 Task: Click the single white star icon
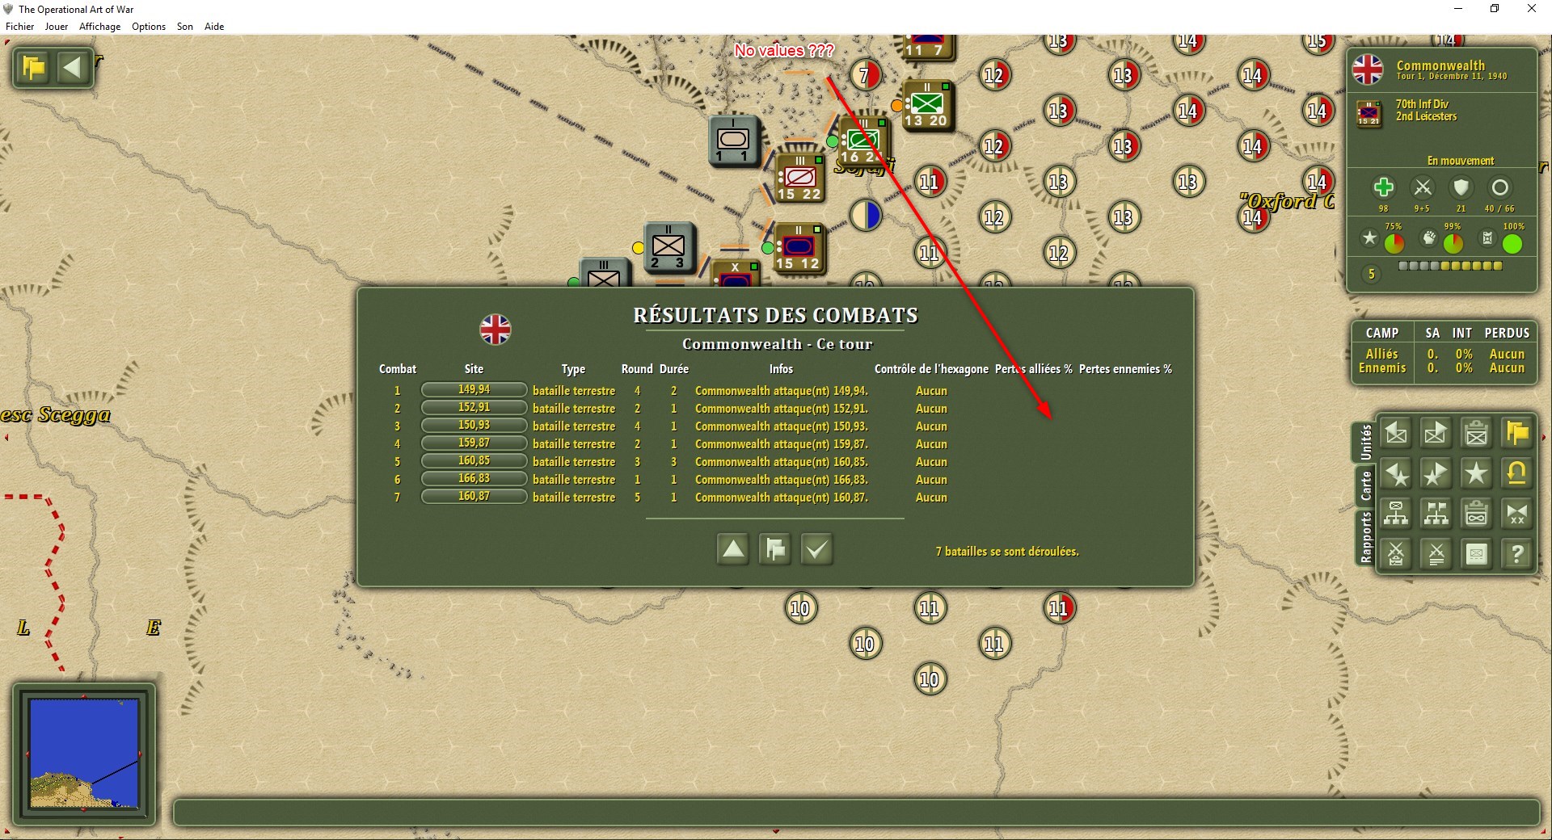point(1476,474)
